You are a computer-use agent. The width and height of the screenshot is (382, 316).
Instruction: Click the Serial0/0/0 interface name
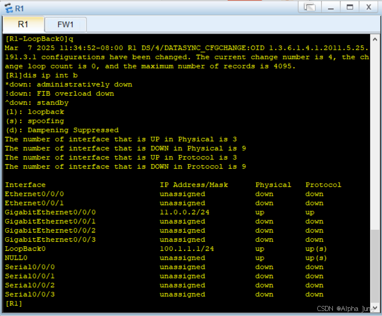[30, 267]
